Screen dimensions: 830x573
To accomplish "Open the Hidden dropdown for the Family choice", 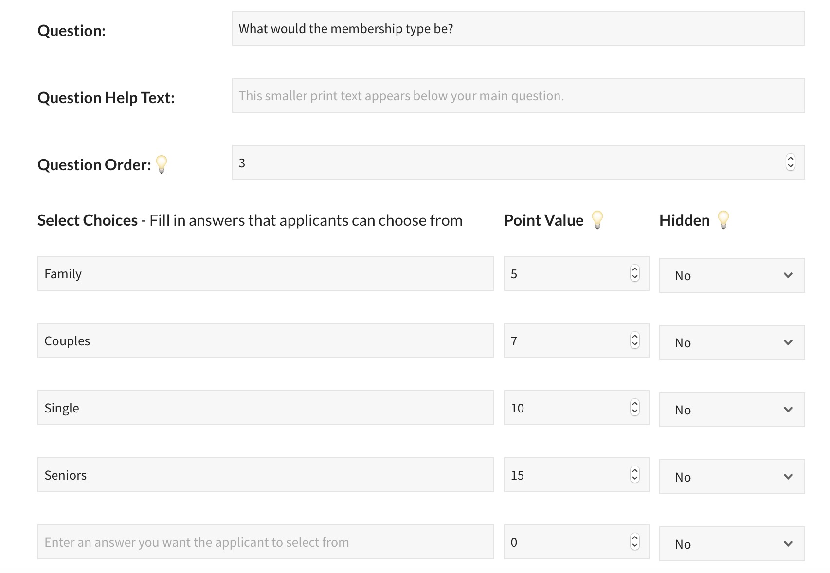I will (732, 275).
